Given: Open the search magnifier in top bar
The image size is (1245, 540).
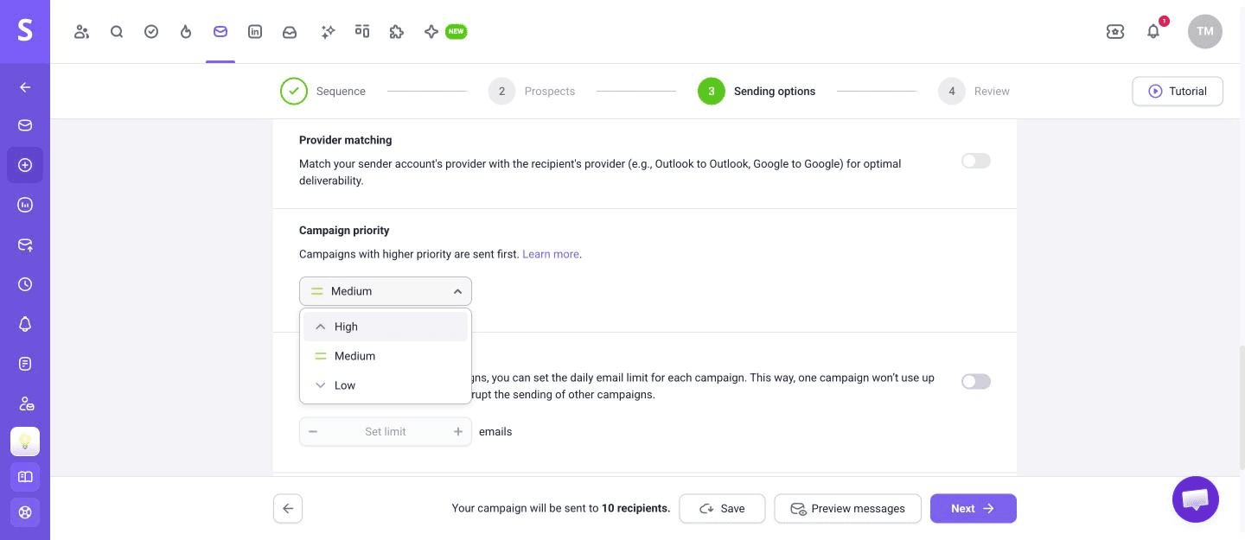Looking at the screenshot, I should point(117,32).
